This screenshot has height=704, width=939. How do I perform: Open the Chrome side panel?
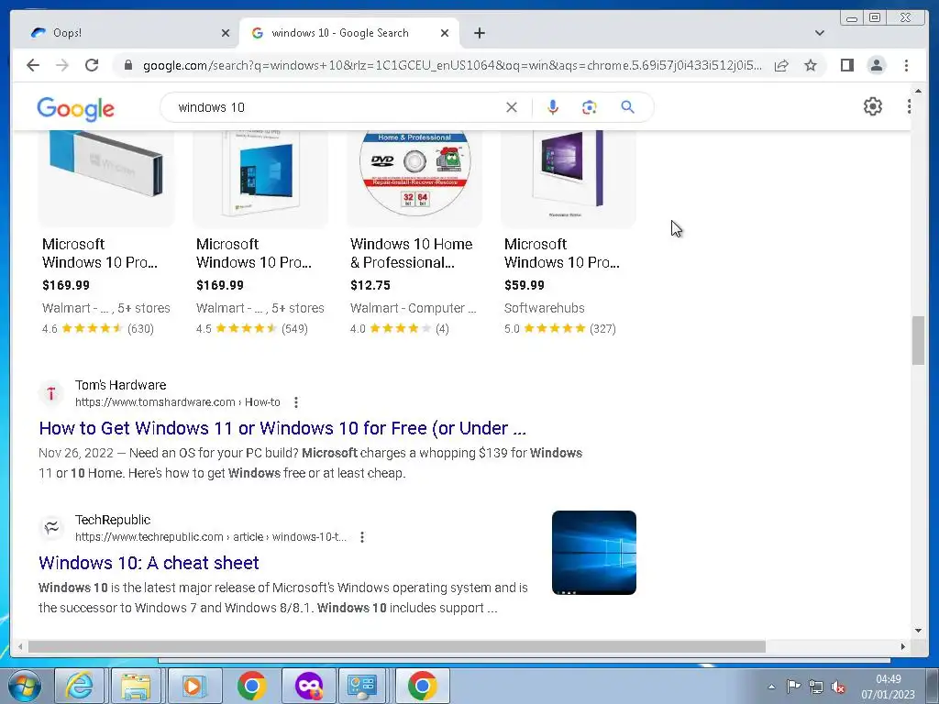(x=846, y=65)
